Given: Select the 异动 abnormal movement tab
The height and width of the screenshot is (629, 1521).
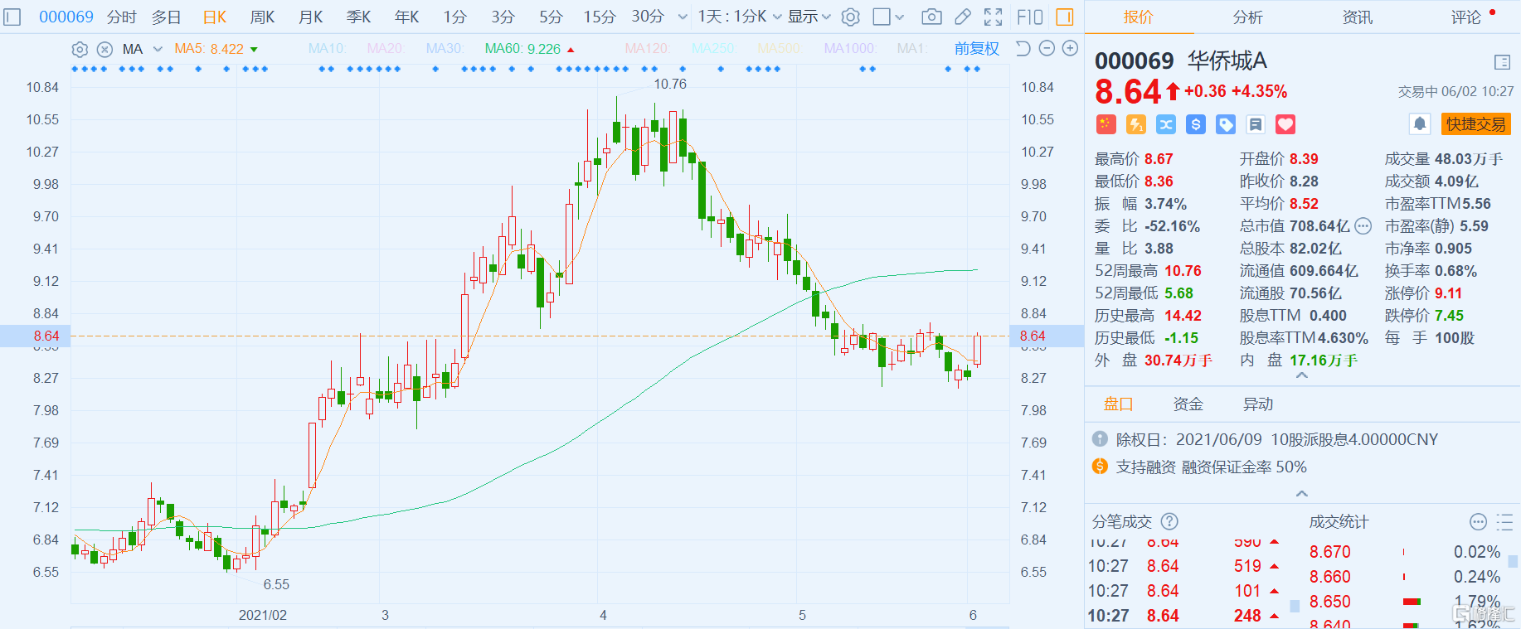Looking at the screenshot, I should click(x=1258, y=404).
